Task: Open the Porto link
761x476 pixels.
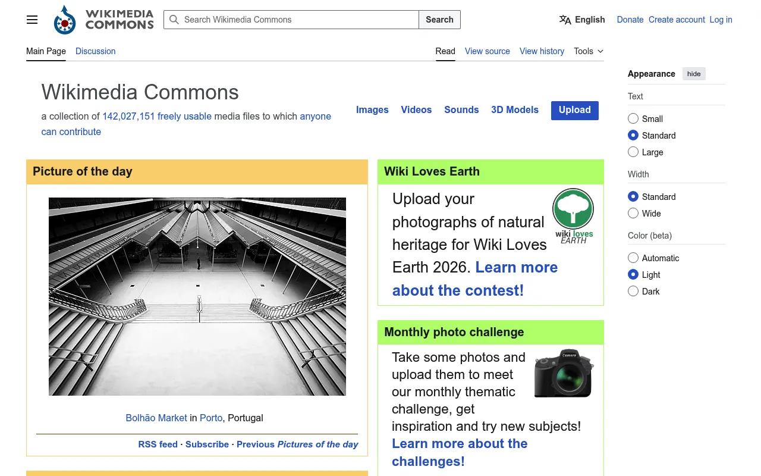Action: pyautogui.click(x=211, y=418)
